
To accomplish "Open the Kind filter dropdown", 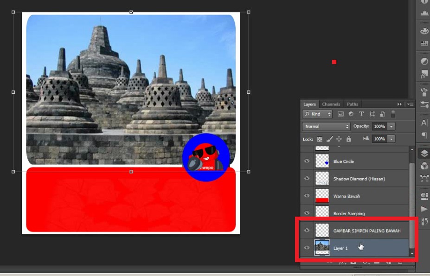I will tap(317, 114).
